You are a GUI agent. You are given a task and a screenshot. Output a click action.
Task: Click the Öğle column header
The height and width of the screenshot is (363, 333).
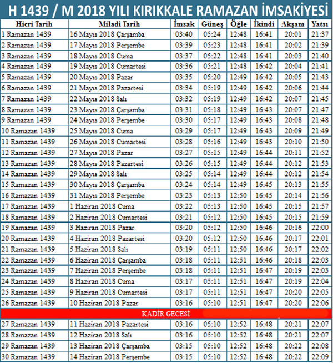pyautogui.click(x=238, y=25)
